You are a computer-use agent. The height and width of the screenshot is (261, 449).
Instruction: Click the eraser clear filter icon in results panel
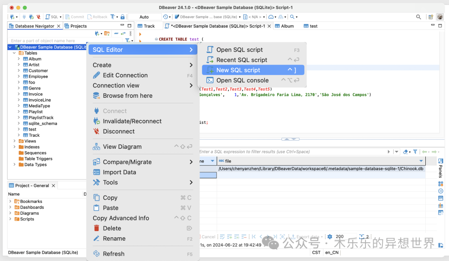coord(405,152)
